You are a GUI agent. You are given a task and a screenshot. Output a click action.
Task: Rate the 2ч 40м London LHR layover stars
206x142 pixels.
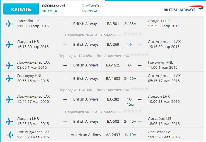point(133,34)
